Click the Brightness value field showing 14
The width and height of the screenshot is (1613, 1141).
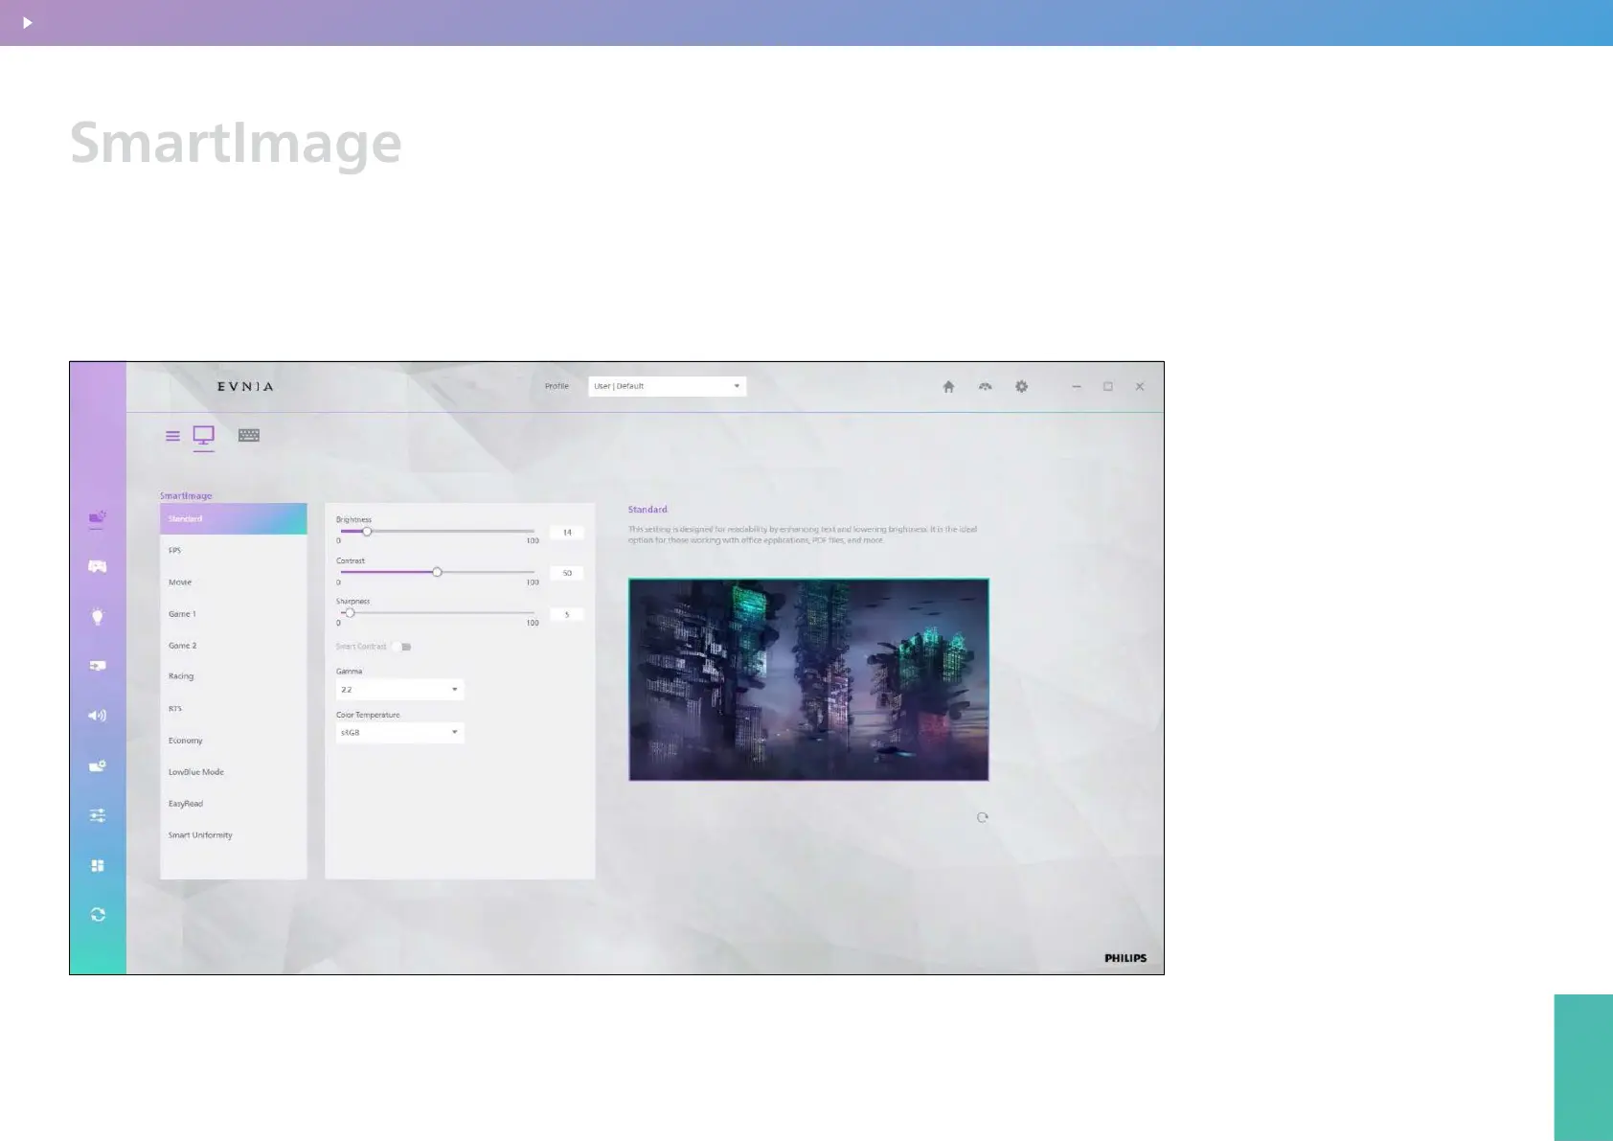[567, 533]
